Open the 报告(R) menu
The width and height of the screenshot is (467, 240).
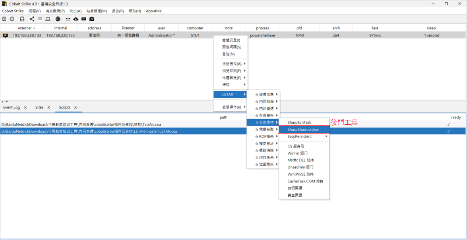coord(118,11)
